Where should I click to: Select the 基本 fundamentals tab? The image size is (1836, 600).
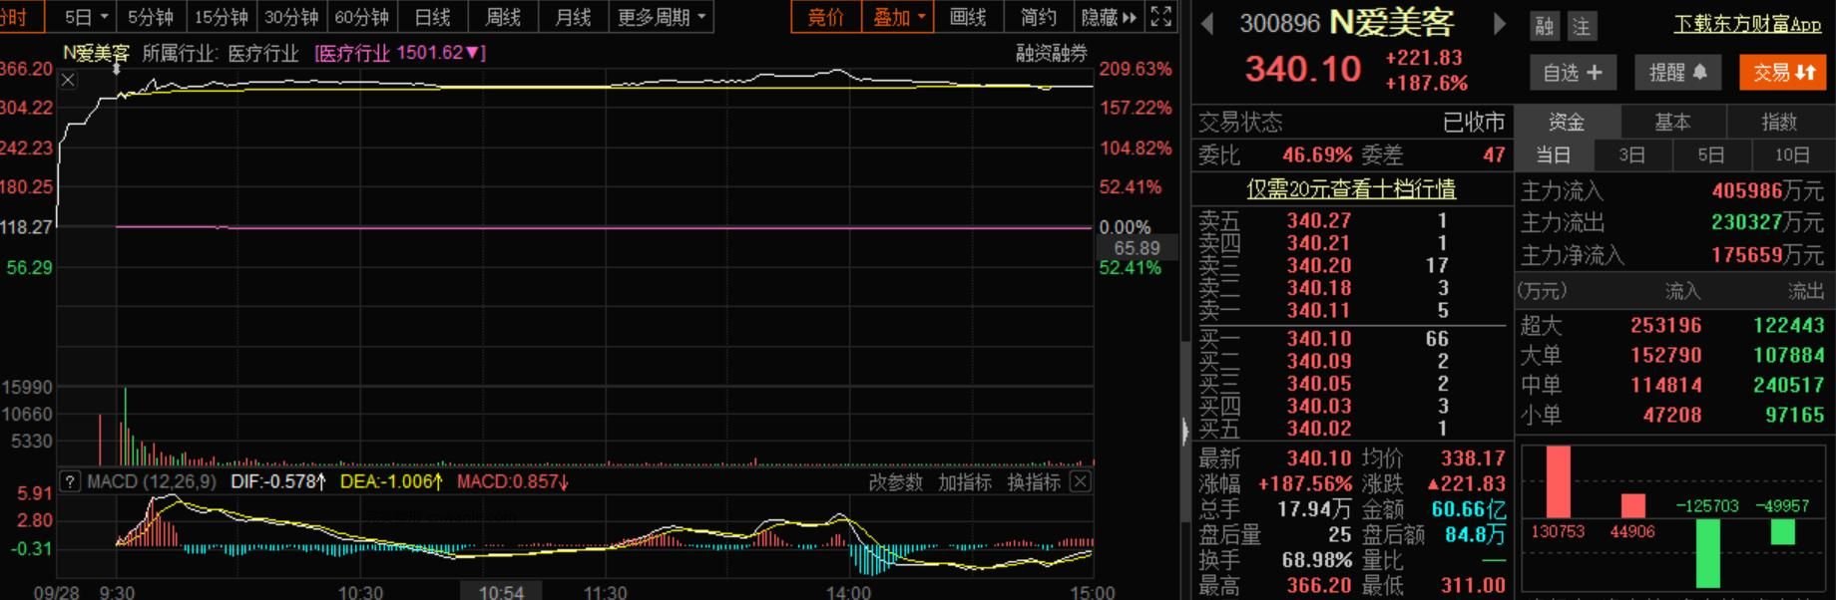coord(1672,122)
